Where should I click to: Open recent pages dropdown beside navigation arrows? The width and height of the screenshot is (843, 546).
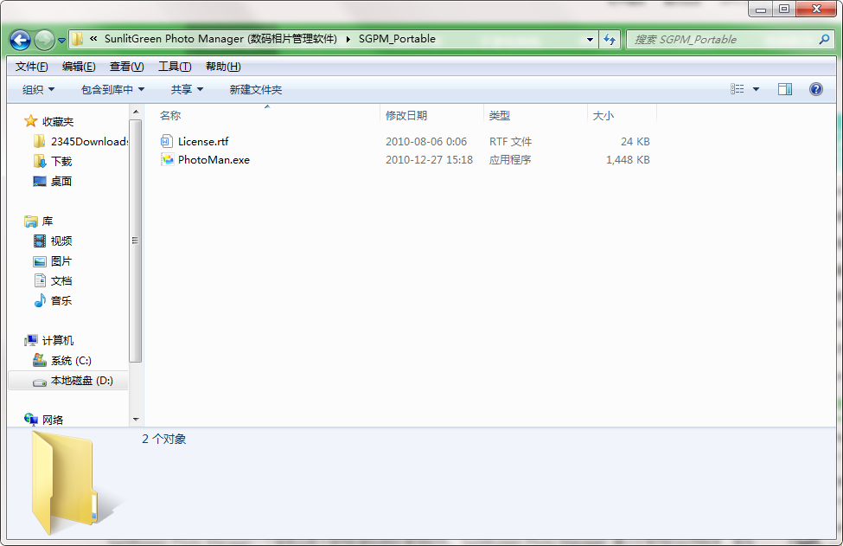pyautogui.click(x=61, y=41)
